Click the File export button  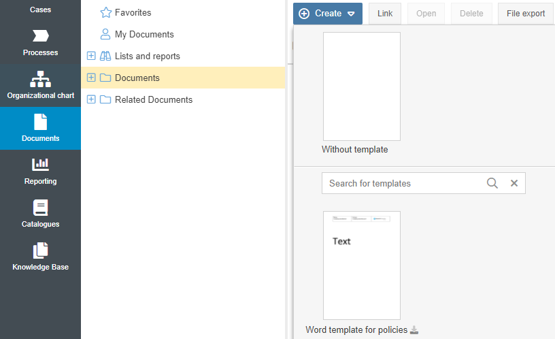pos(526,14)
